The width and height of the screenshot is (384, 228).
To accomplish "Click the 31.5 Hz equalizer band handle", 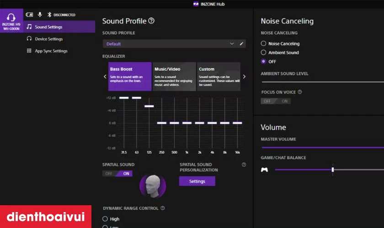I will (x=124, y=98).
